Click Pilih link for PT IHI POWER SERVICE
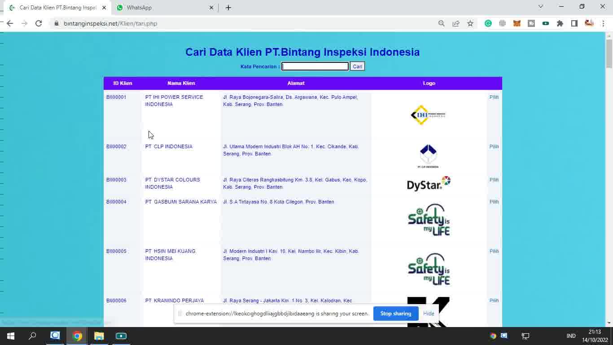This screenshot has height=345, width=613. pos(494,97)
